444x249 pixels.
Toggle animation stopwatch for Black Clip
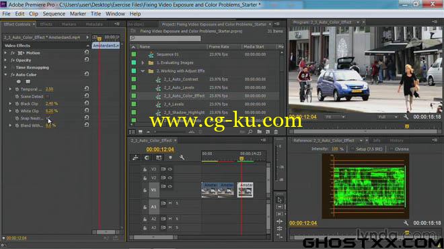(17, 103)
